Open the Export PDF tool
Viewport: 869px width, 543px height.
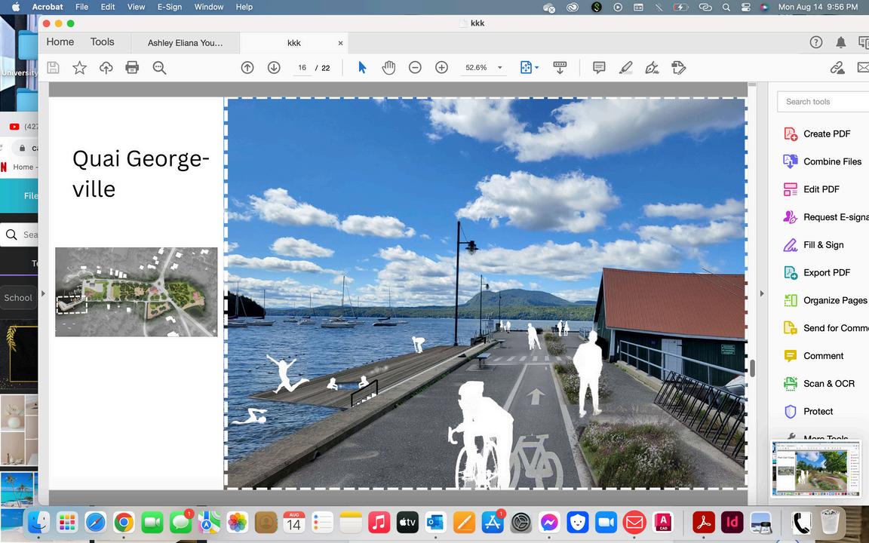pyautogui.click(x=826, y=272)
